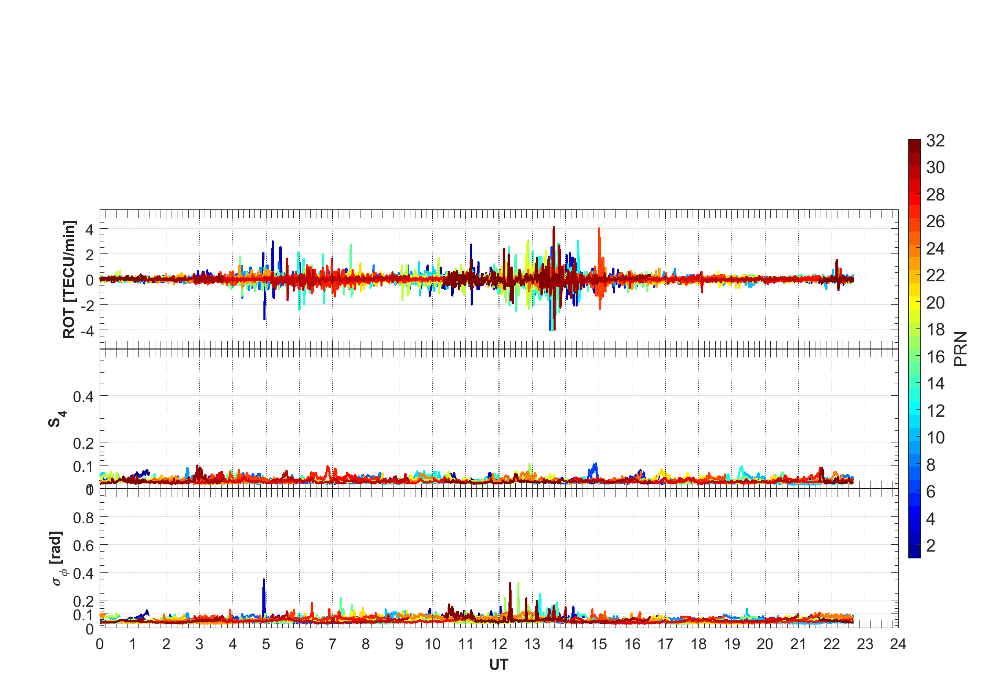The width and height of the screenshot is (998, 698).
Task: Click the blue sigma phi spike near 5 UT
Action: click(264, 580)
